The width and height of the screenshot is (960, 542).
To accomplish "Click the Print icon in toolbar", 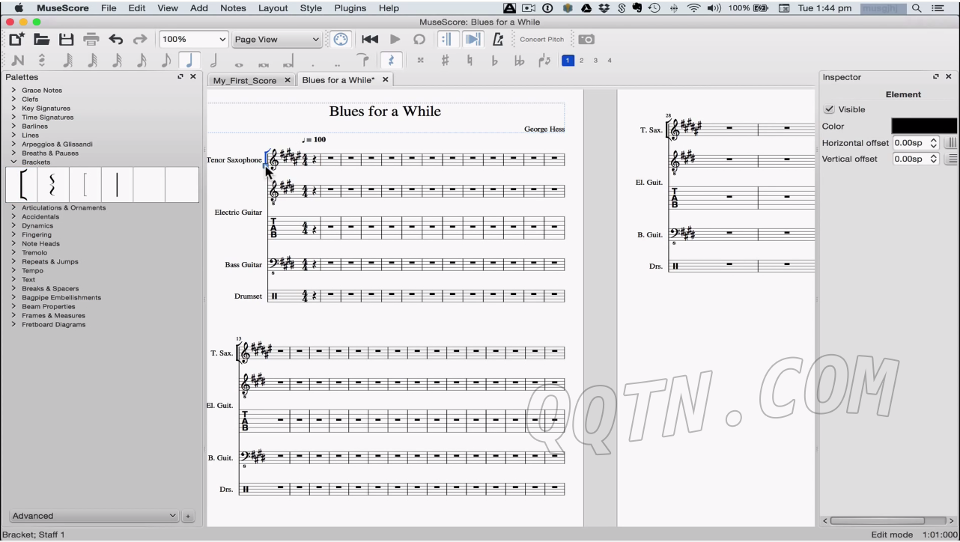I will (x=91, y=40).
